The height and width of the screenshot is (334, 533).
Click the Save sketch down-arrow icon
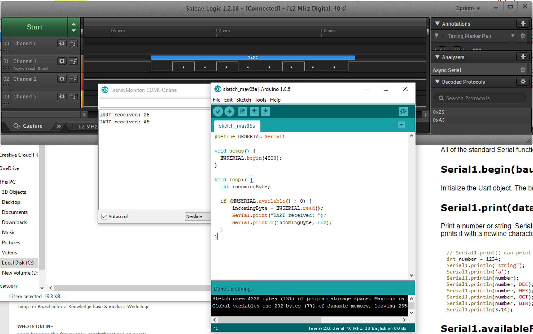pyautogui.click(x=266, y=112)
